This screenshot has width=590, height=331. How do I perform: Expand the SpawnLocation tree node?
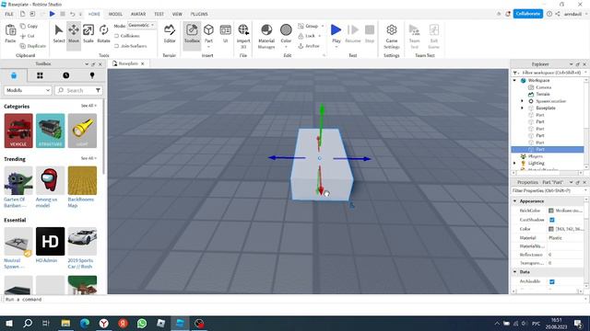tap(522, 101)
